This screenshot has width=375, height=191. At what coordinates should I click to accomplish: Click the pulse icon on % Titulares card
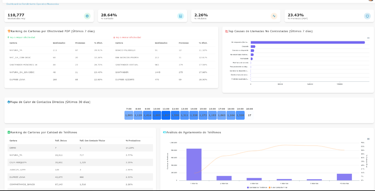tap(274, 16)
